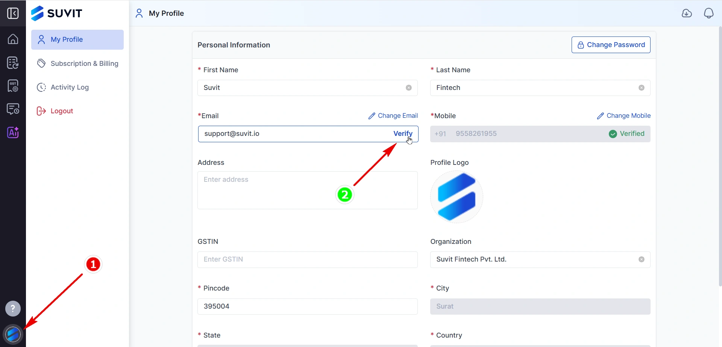Click the Pincode field showing 395004
Viewport: 722px width, 347px height.
tap(308, 306)
